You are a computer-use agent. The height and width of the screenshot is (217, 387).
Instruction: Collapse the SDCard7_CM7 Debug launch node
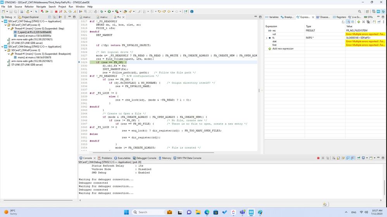tap(2, 21)
